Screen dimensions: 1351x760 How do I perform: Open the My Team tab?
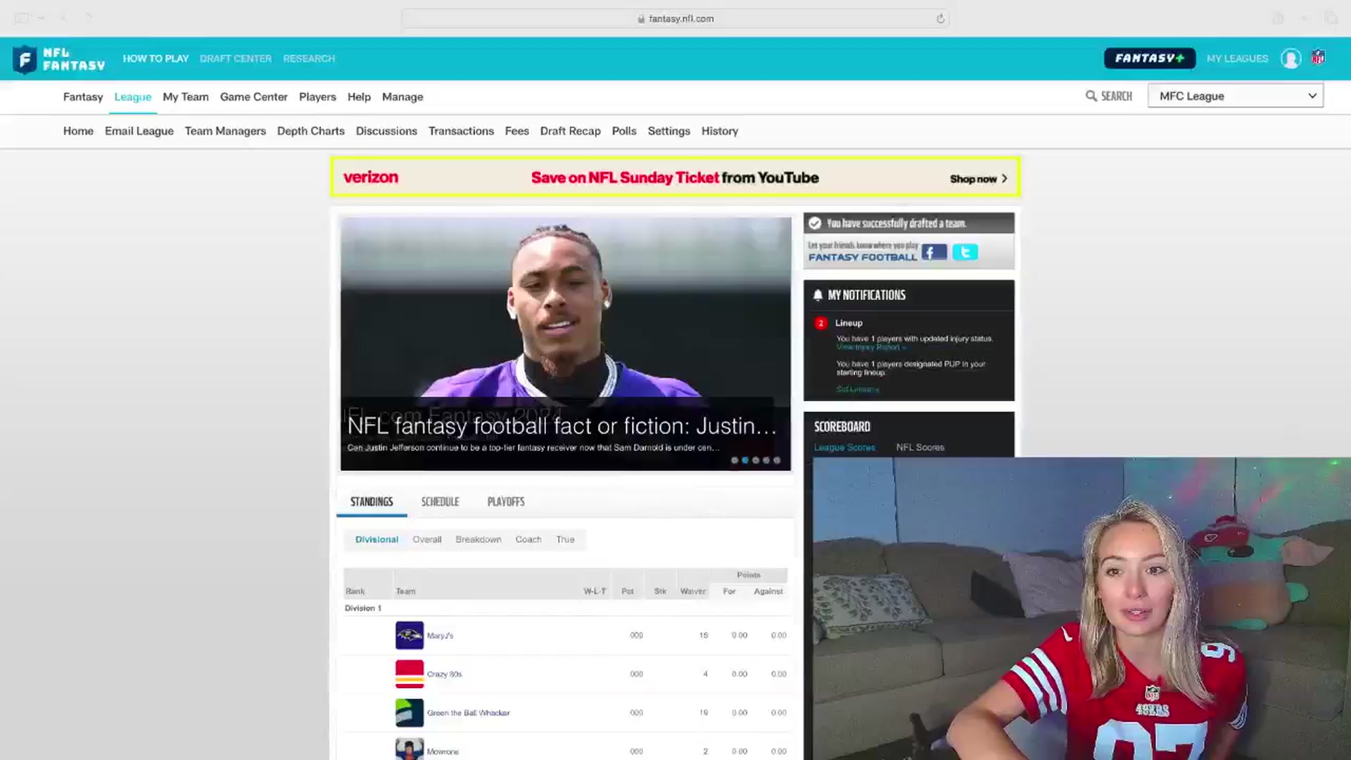186,97
